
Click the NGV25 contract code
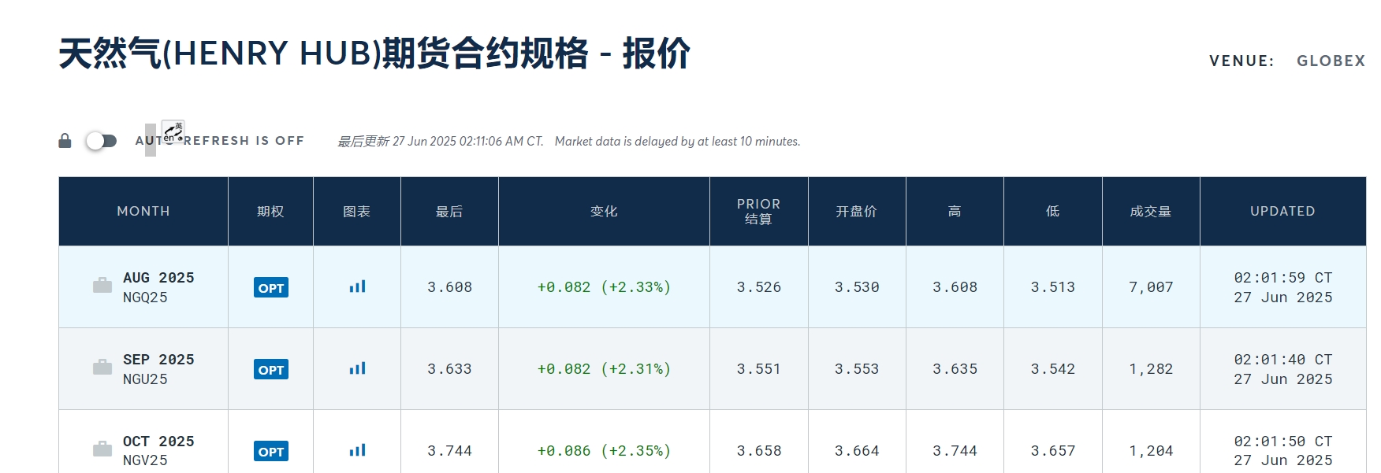point(145,460)
